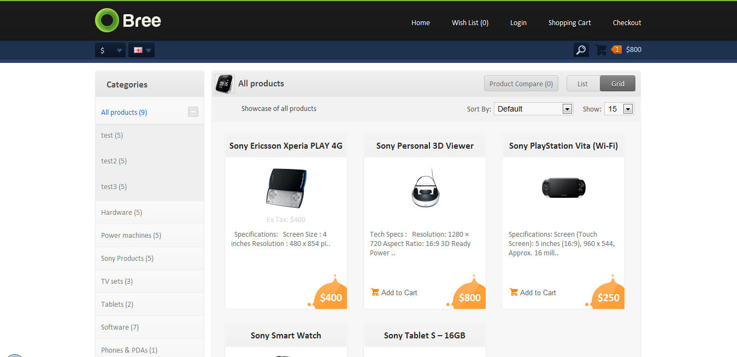Go to Checkout
Viewport: 737px width, 357px height.
[627, 22]
